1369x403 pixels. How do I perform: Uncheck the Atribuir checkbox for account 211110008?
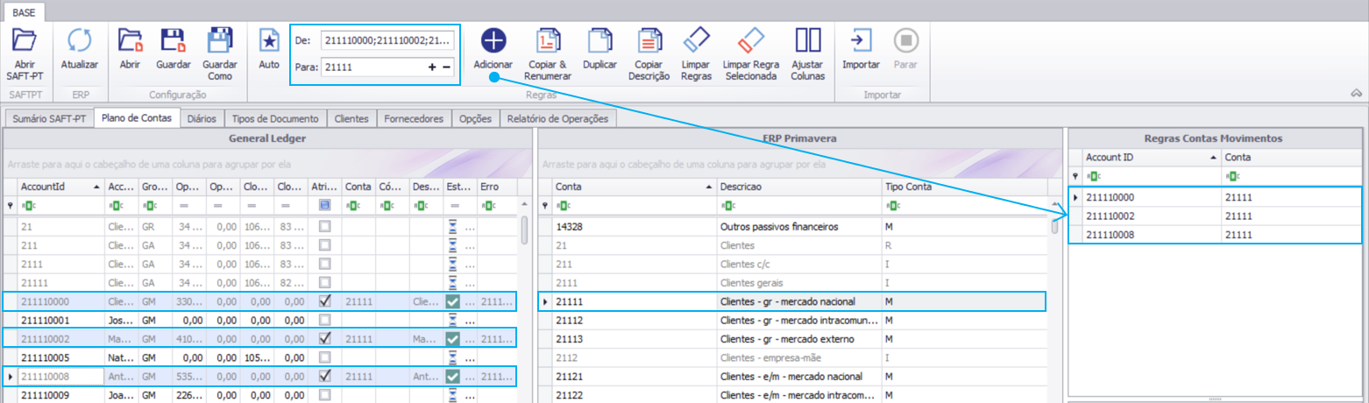click(x=325, y=375)
